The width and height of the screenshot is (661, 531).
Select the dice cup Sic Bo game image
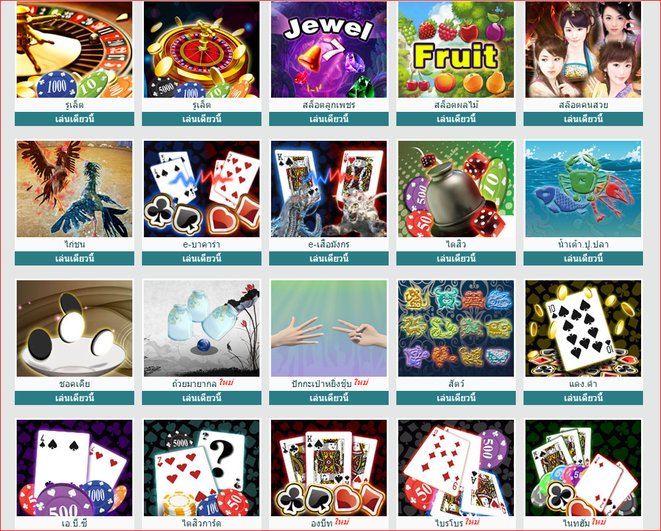(455, 189)
